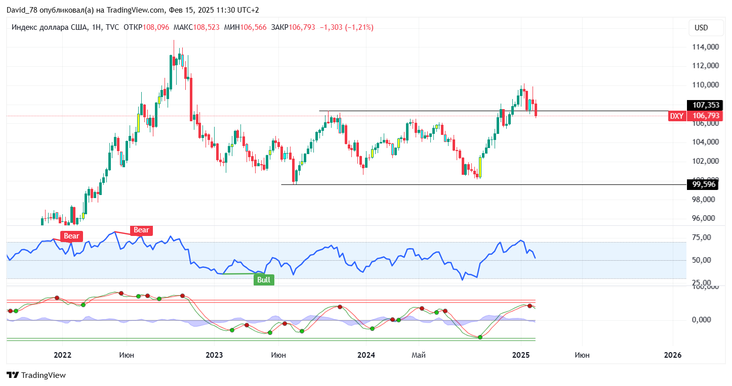Click the red DXY symbol tag
The height and width of the screenshot is (386, 732).
(677, 116)
